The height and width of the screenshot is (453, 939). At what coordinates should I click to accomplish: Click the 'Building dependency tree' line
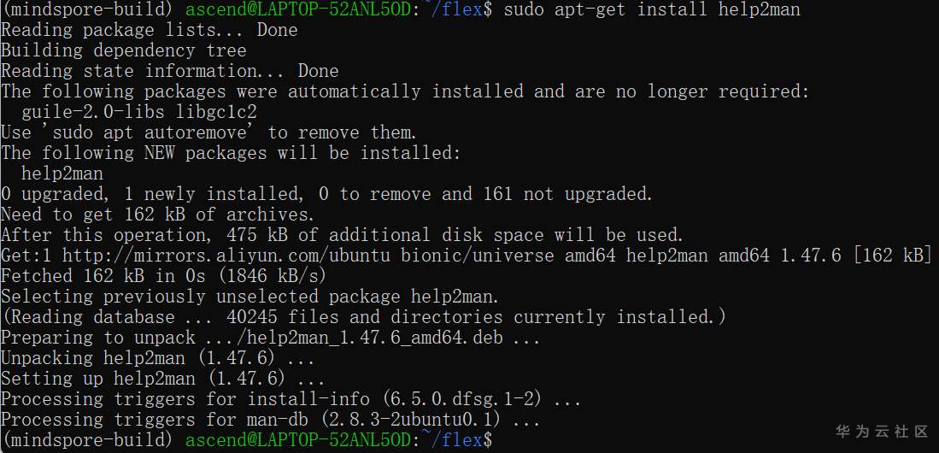tap(124, 50)
